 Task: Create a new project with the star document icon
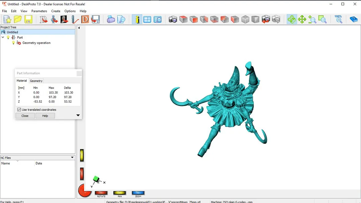tap(7, 19)
